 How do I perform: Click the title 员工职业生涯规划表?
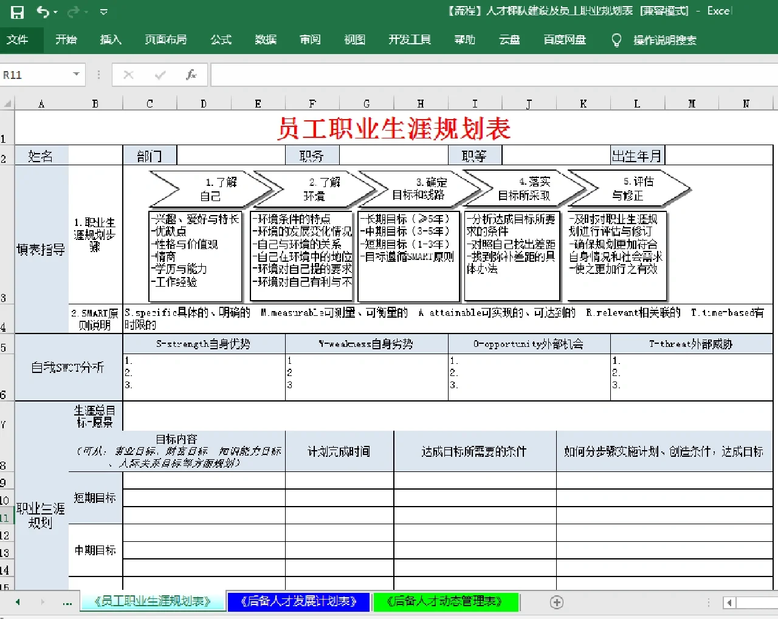[394, 129]
